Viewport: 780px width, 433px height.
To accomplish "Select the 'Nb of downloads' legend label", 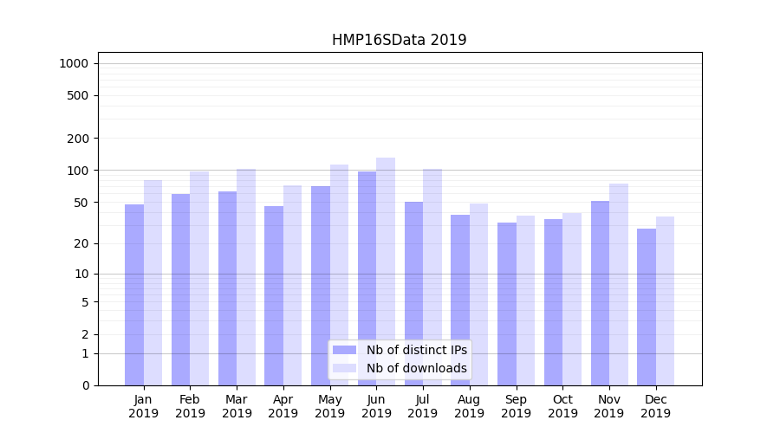I will coord(416,368).
